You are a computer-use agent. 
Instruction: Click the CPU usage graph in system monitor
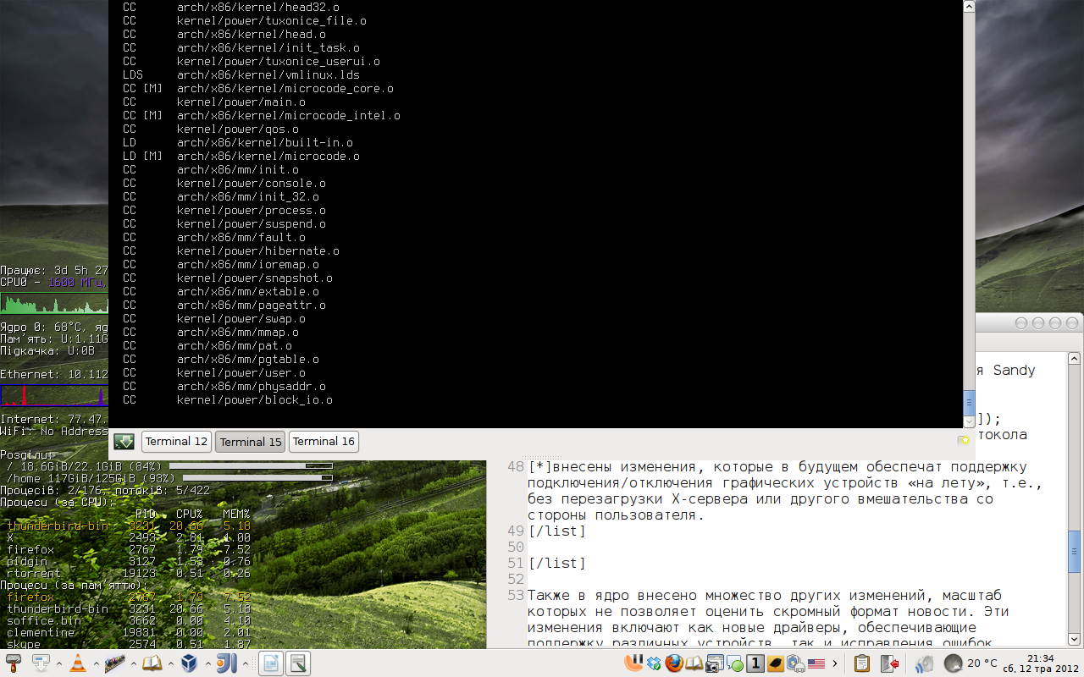(x=55, y=303)
